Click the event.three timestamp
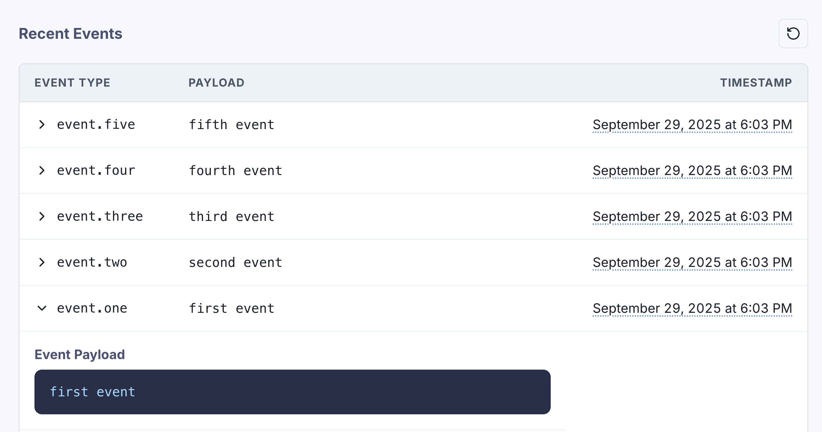 click(x=692, y=216)
